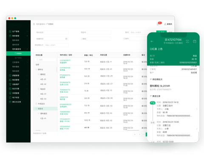This screenshot has height=158, width=204.
Task: Go to the previous page in pagination
Action: click(135, 134)
